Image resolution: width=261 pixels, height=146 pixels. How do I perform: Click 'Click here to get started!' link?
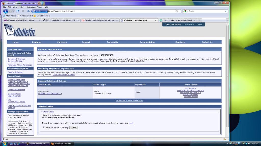(x=63, y=75)
